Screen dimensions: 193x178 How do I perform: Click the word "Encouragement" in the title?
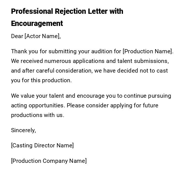click(37, 23)
